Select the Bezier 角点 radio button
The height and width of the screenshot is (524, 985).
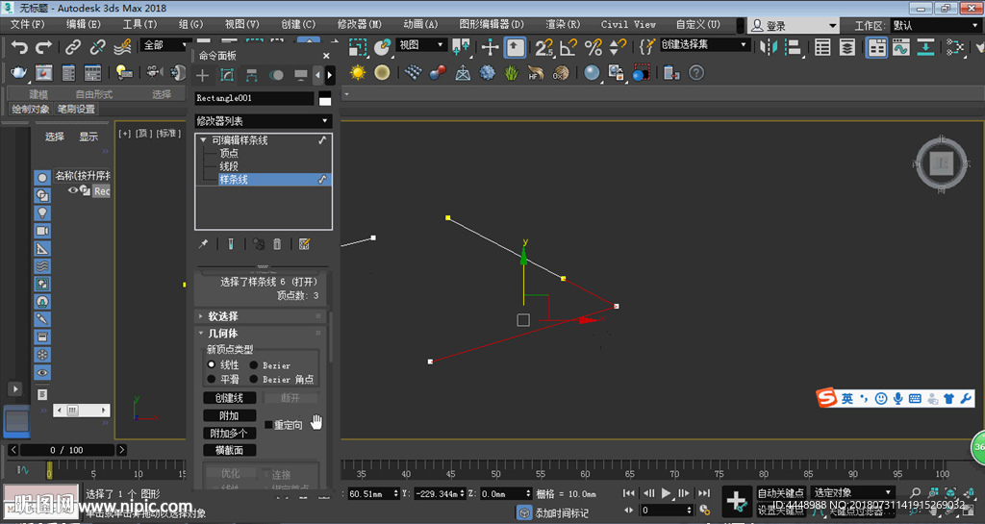[x=254, y=379]
